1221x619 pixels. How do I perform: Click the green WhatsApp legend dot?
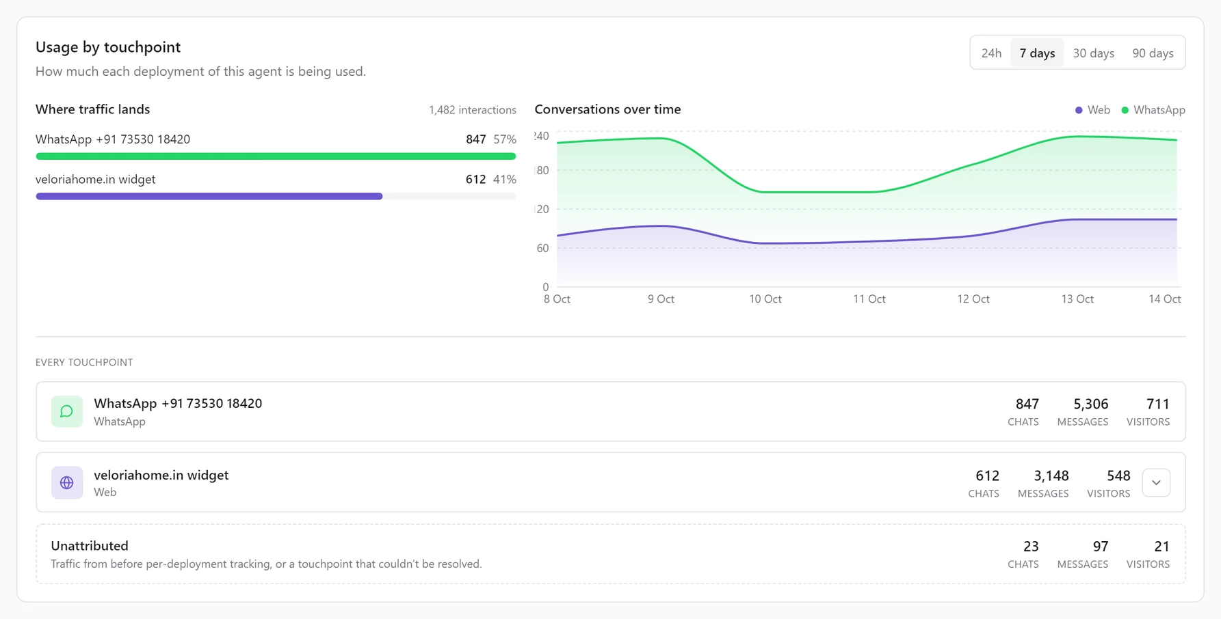click(x=1125, y=110)
